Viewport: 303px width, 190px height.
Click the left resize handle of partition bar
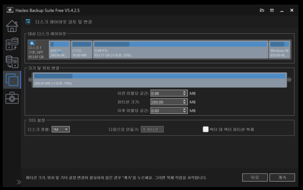[x=30, y=80]
